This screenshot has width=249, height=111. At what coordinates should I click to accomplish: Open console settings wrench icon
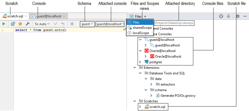pyautogui.click(x=28, y=24)
